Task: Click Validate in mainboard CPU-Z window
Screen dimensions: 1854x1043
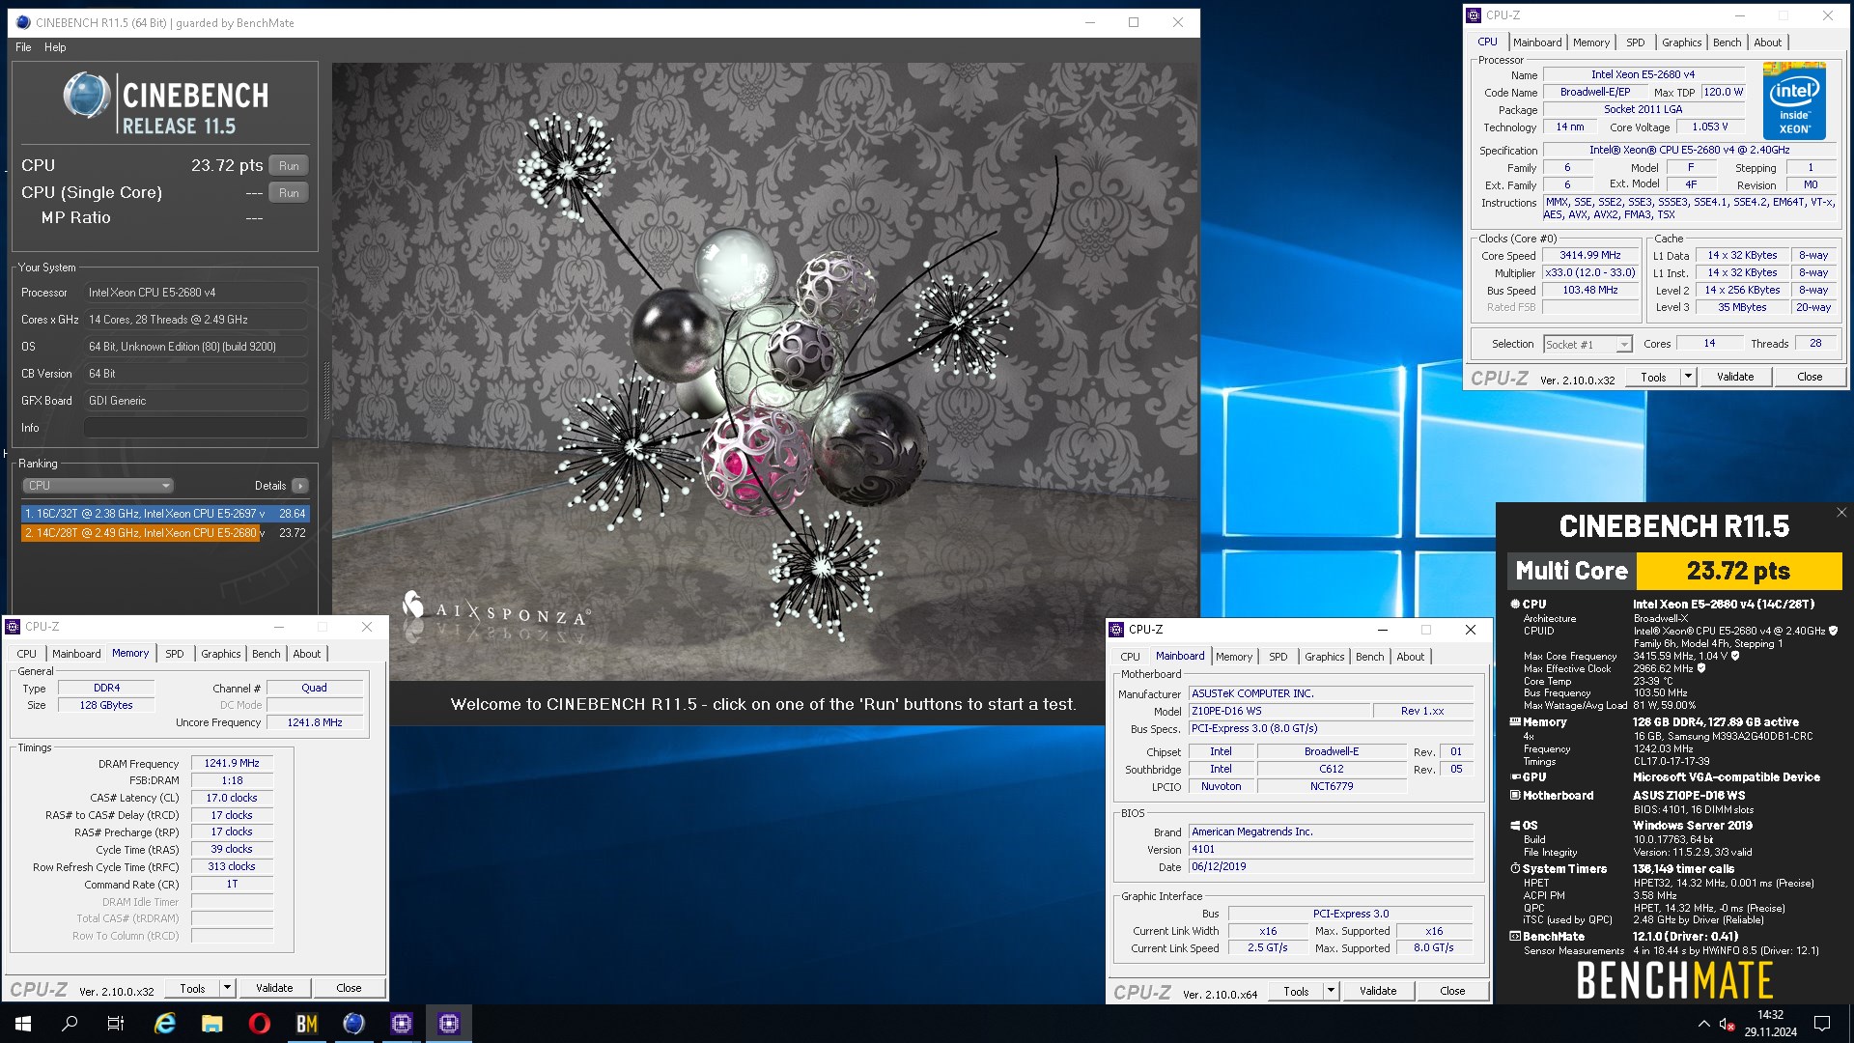Action: [1378, 992]
